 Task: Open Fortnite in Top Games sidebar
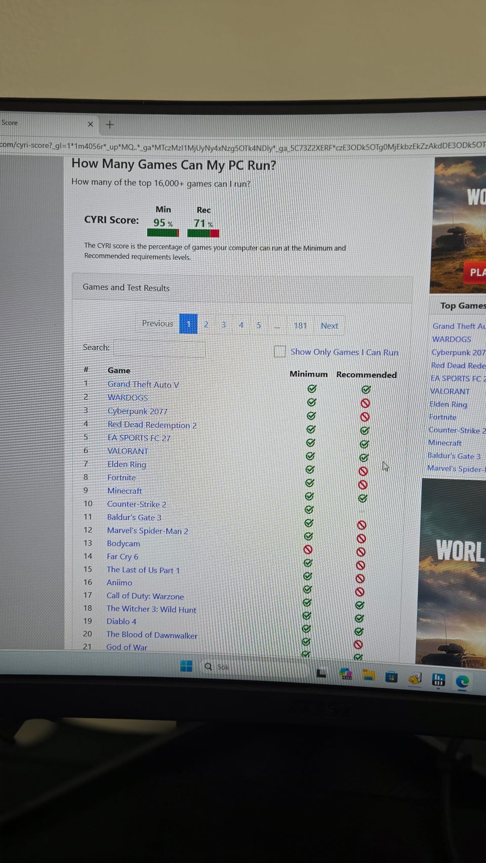pos(442,417)
